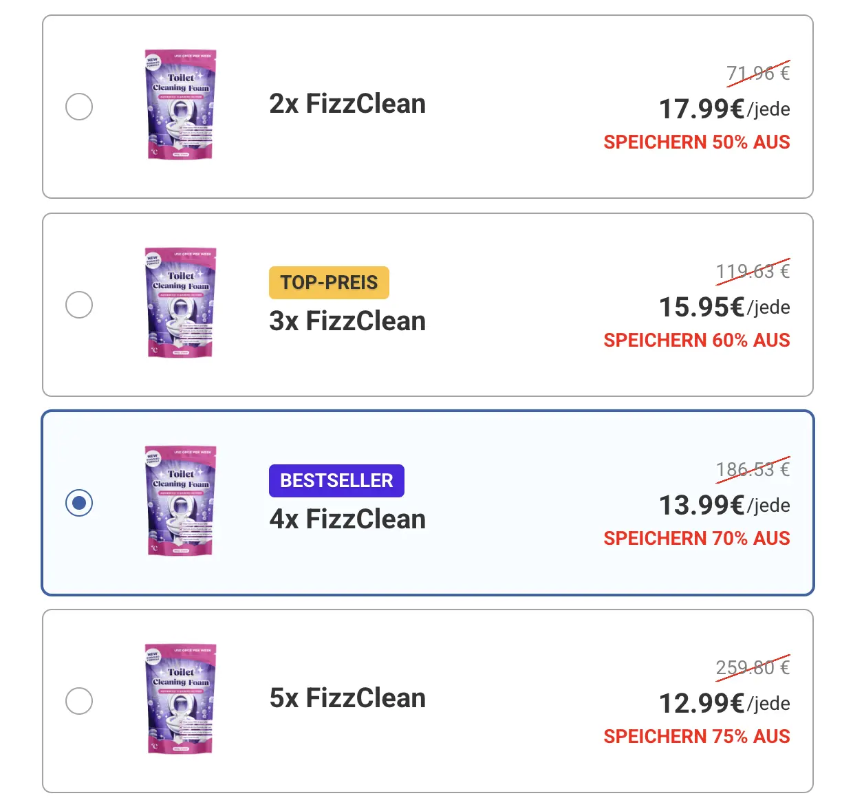Select the 3x FizzClean radio button
The height and width of the screenshot is (809, 853).
point(79,304)
